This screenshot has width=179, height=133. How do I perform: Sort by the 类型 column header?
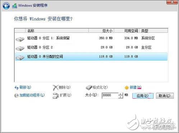tap(153, 31)
